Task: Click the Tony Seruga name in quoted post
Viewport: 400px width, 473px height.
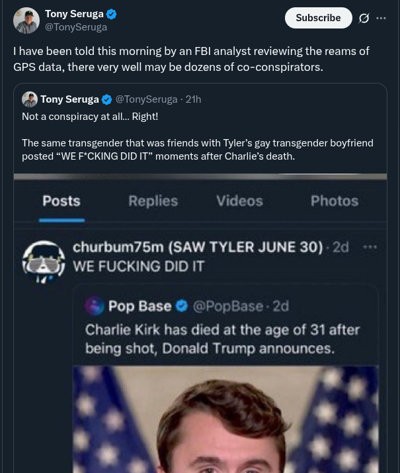Action: point(69,99)
